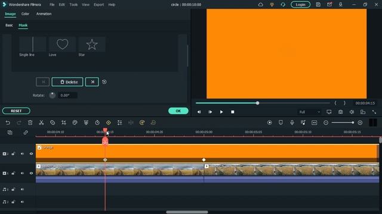Switch to the Animation tab

click(x=44, y=14)
